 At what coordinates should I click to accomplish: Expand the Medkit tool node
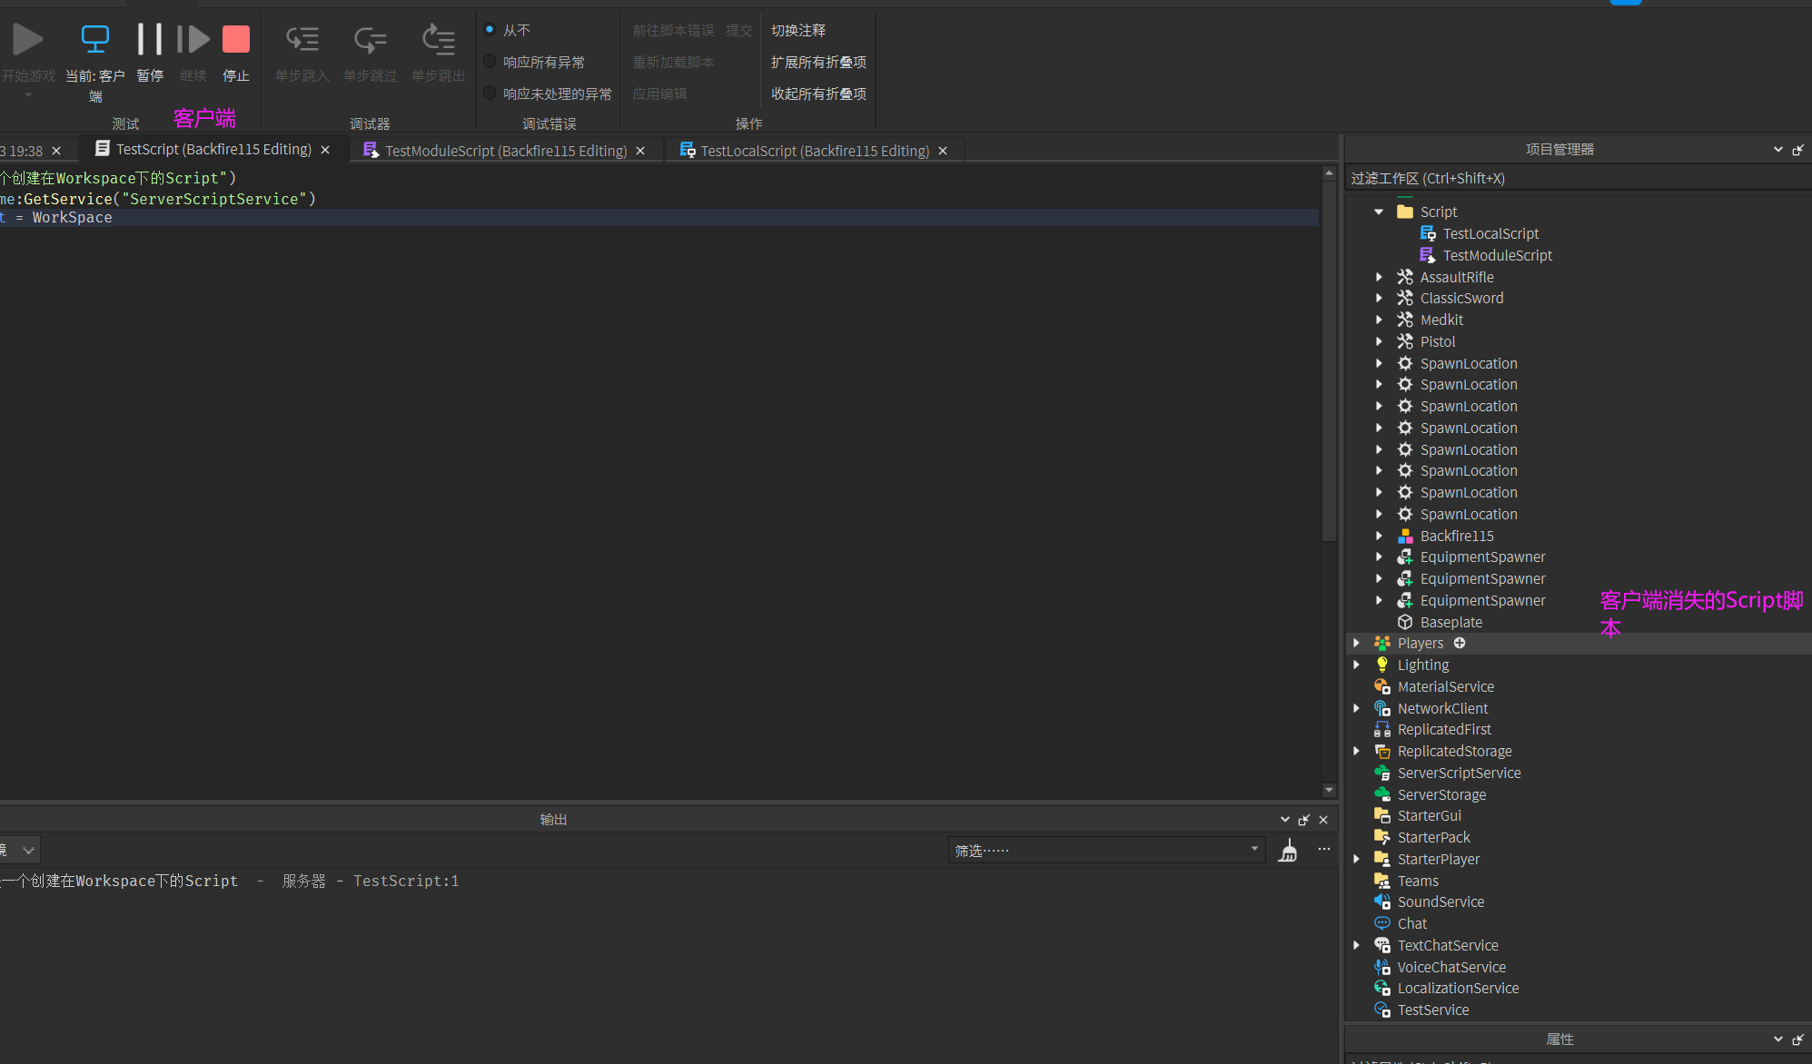(1379, 320)
